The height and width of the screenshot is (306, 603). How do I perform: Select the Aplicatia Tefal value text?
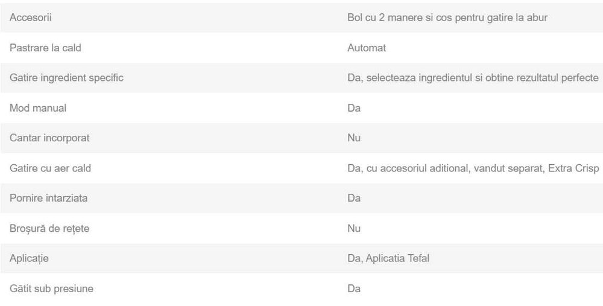[388, 258]
